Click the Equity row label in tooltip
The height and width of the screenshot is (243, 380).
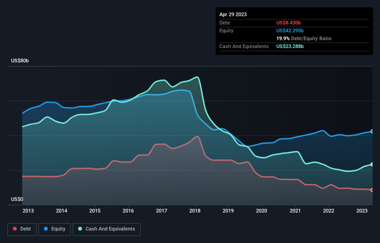tap(226, 30)
